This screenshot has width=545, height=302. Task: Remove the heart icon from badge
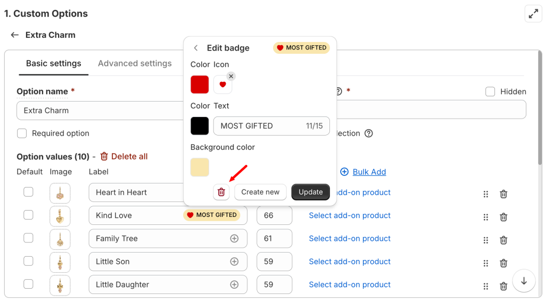point(231,77)
